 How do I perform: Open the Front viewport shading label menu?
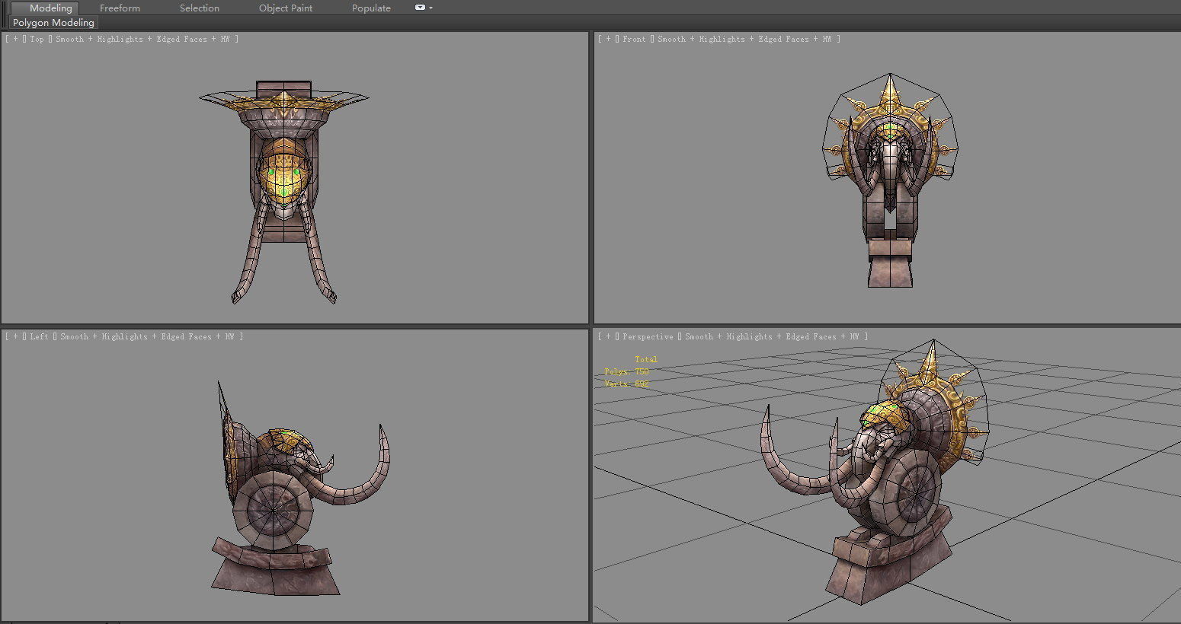[x=746, y=39]
